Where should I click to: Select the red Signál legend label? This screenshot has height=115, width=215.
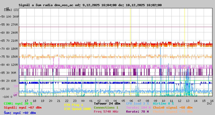(23, 108)
